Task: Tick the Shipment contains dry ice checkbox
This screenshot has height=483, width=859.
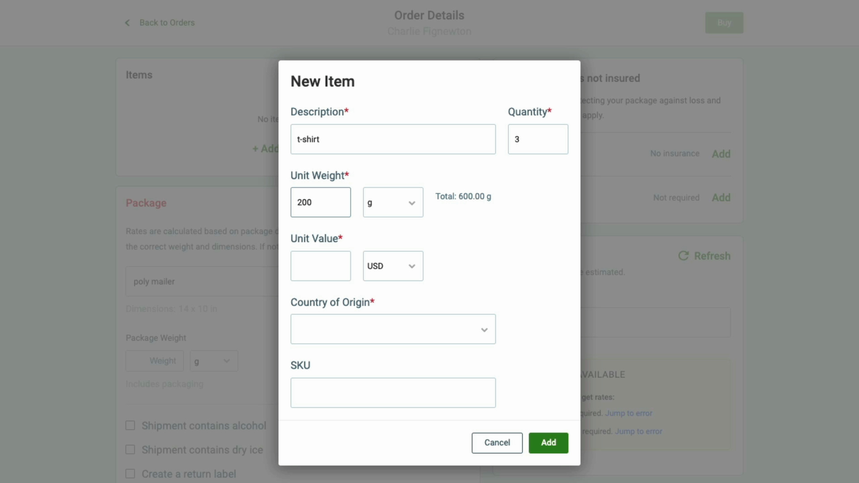Action: coord(130,449)
